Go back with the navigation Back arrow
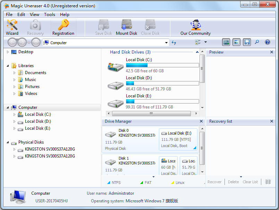279x210 pixels. (12, 43)
